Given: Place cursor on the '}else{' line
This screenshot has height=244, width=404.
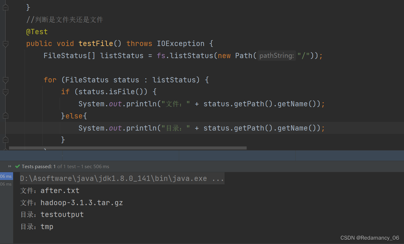Looking at the screenshot, I should coord(74,116).
